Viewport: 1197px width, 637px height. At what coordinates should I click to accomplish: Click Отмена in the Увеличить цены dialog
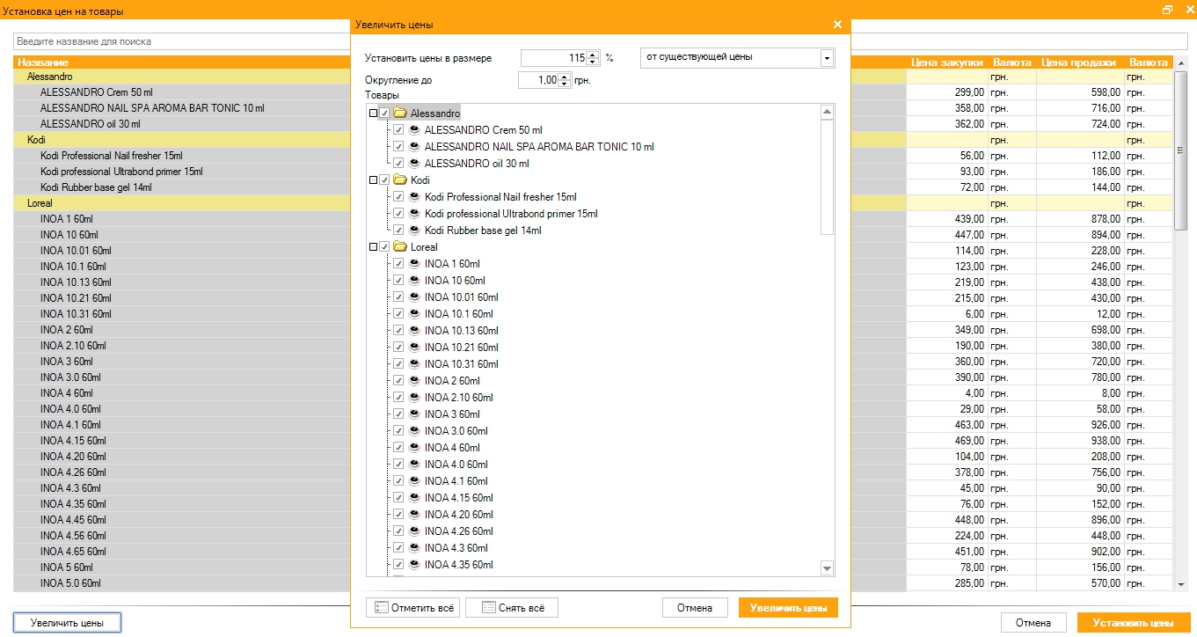click(x=695, y=608)
